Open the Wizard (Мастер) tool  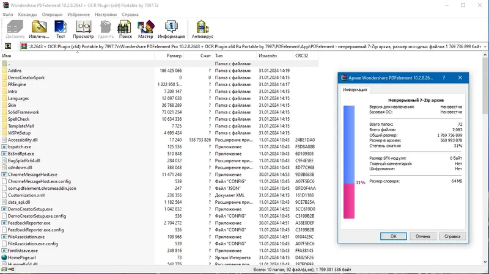(145, 29)
